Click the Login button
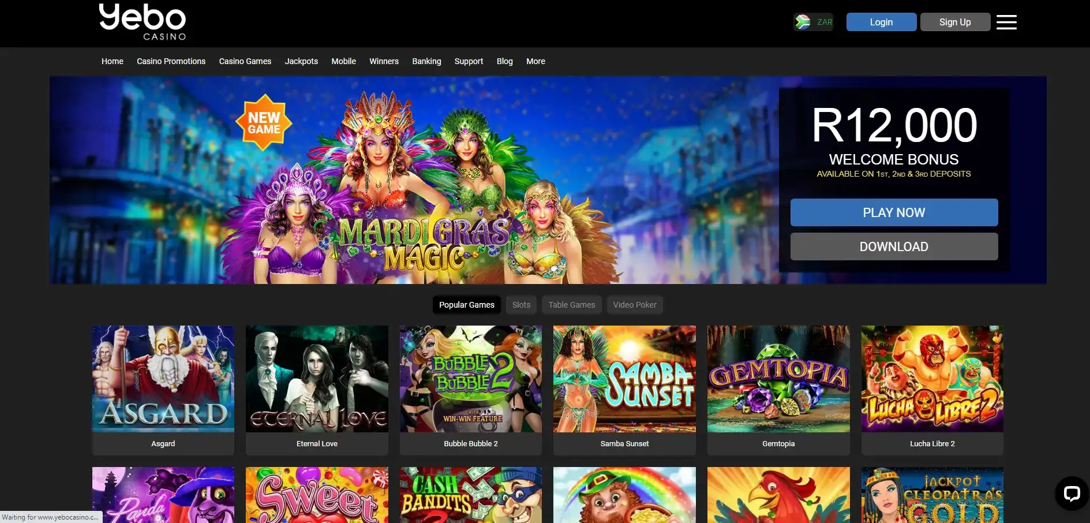Viewport: 1090px width, 523px height. pos(881,22)
